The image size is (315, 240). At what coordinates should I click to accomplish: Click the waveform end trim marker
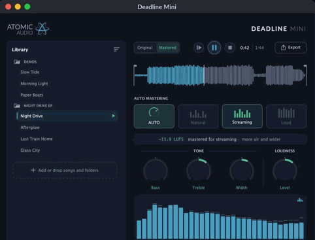(x=306, y=75)
